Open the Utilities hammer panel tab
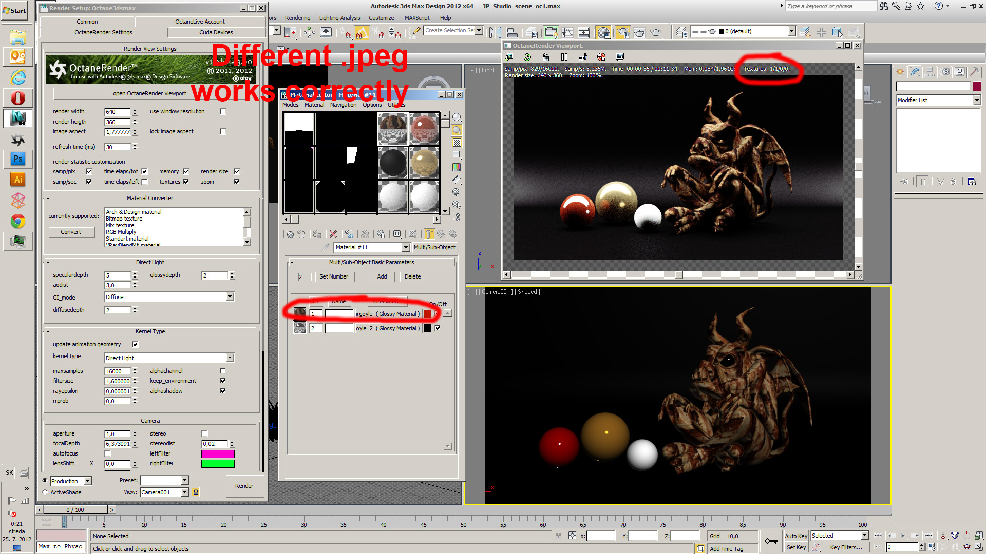 pos(974,72)
